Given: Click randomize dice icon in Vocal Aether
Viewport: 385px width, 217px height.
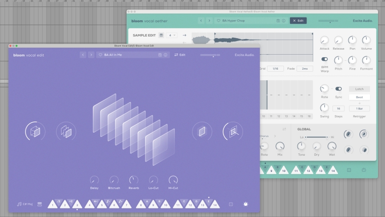Looking at the screenshot, I should click(x=349, y=170).
